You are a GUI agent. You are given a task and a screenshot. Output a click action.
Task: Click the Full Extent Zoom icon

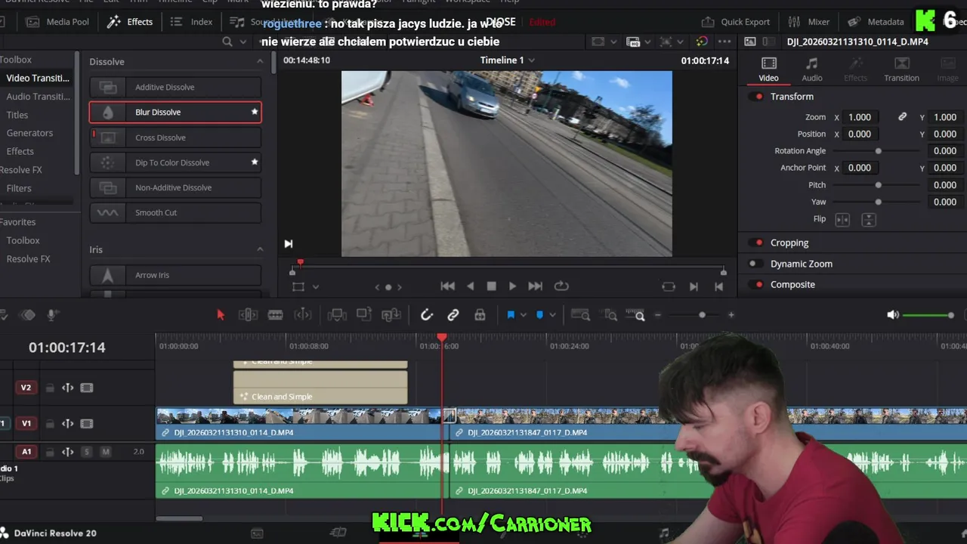[580, 315]
